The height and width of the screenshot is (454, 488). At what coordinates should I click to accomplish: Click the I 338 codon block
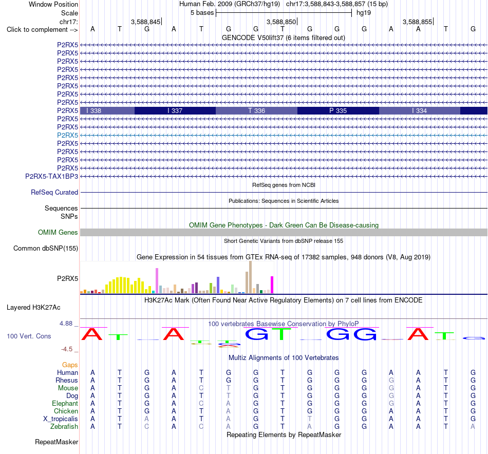click(x=107, y=110)
